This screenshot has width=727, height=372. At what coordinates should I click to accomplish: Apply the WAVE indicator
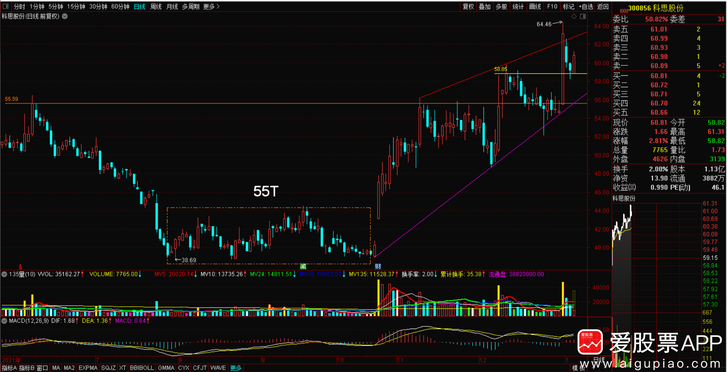[218, 368]
